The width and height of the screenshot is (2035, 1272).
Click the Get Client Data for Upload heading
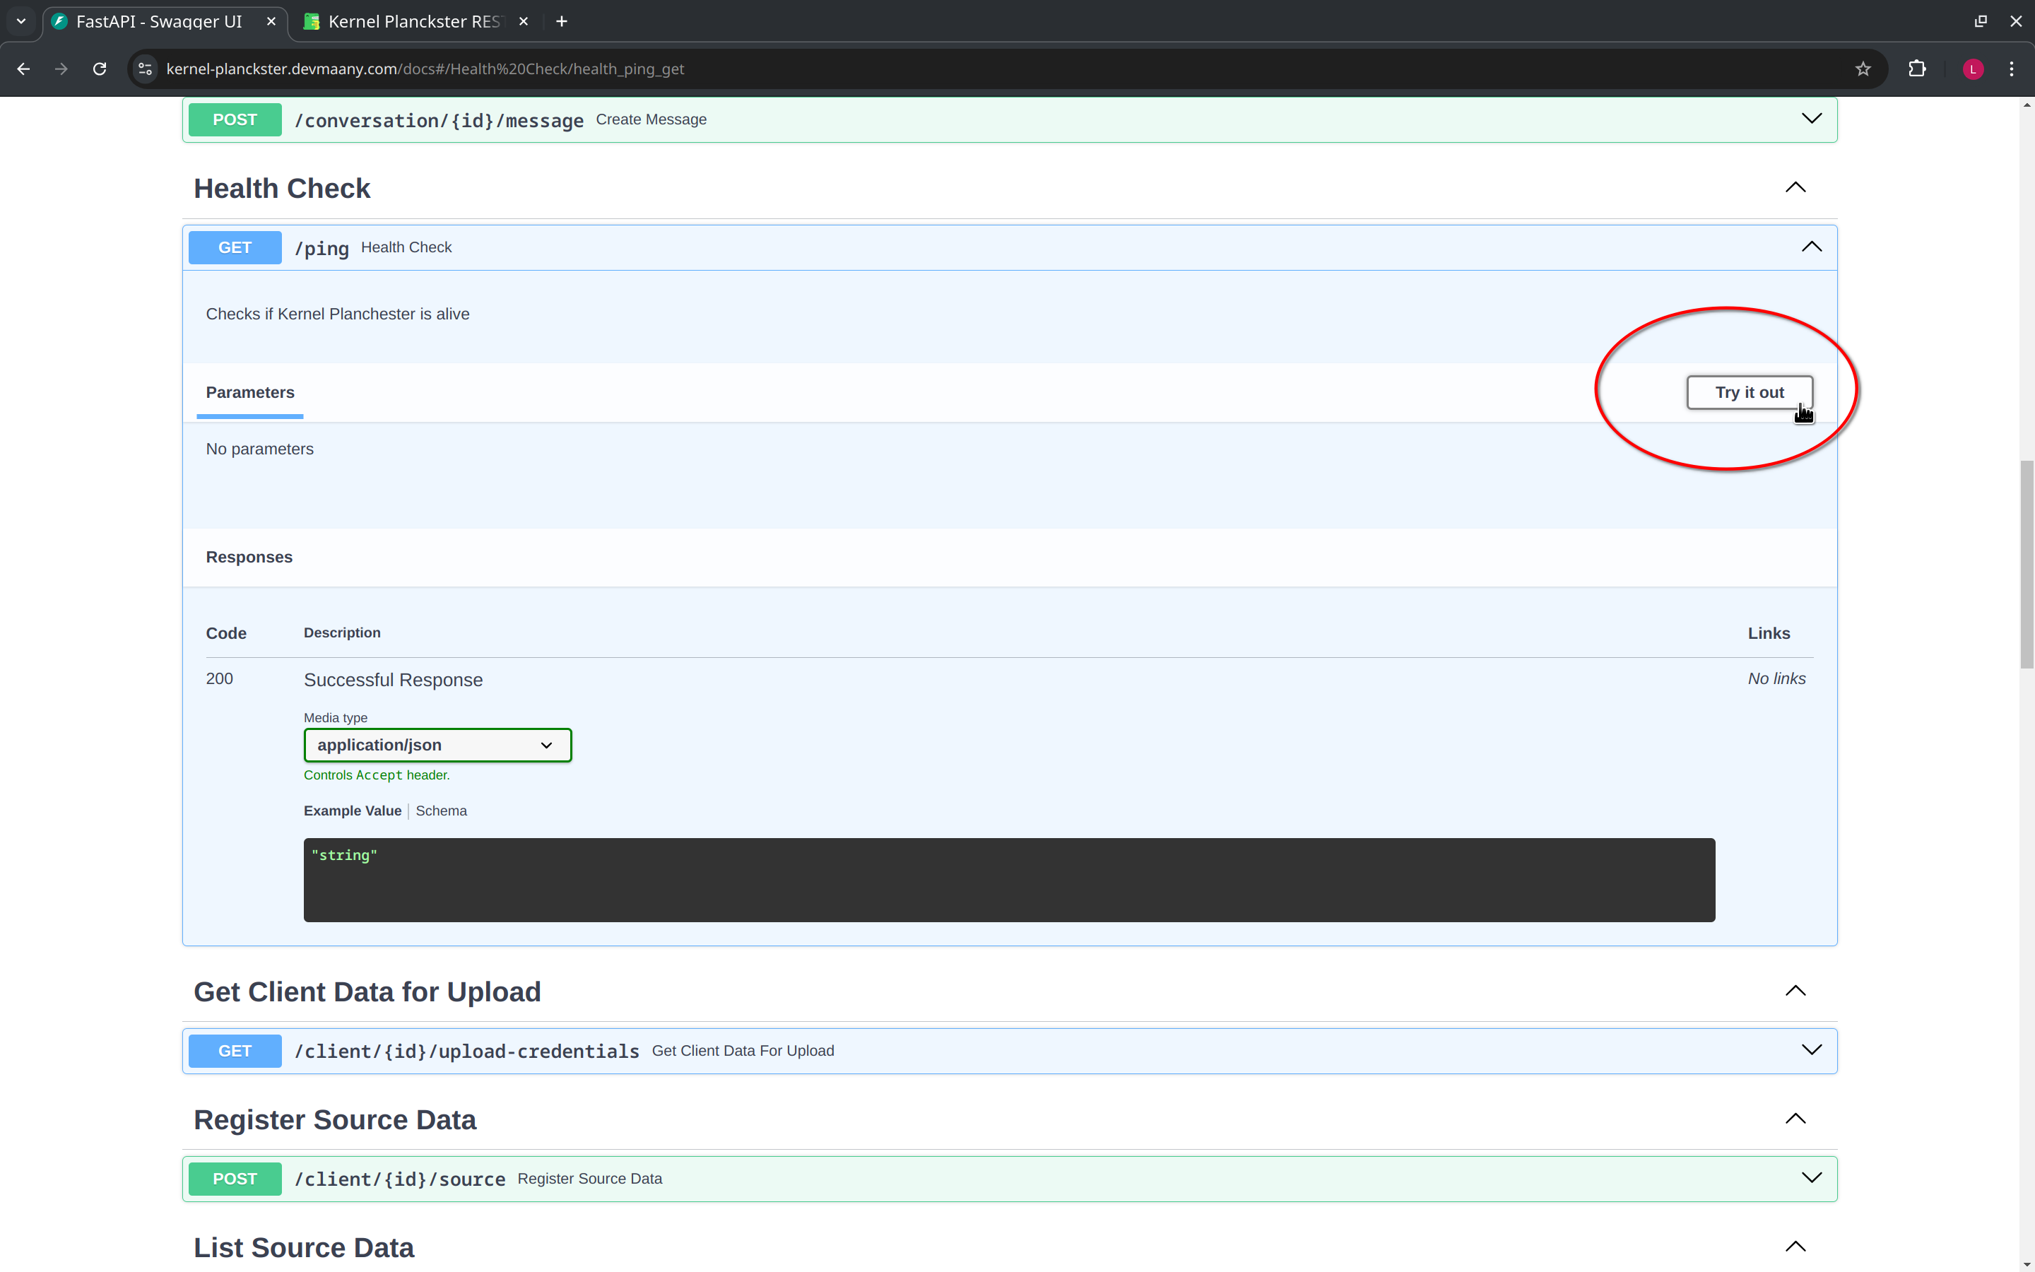point(367,992)
